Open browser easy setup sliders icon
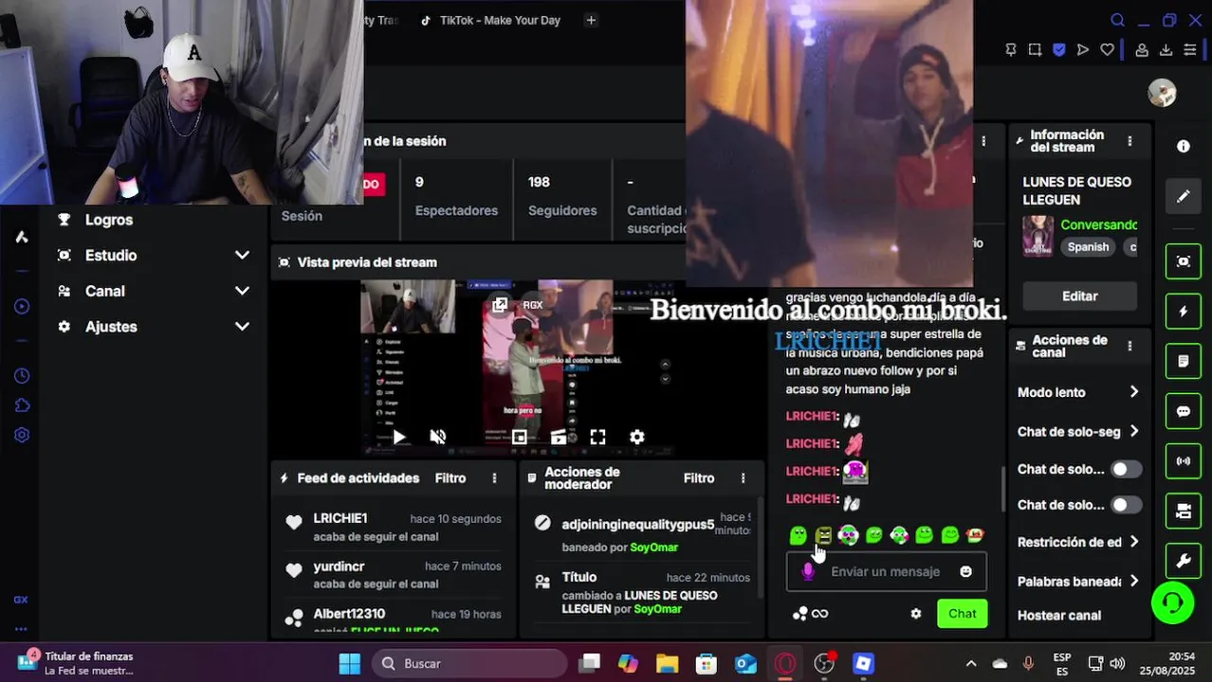This screenshot has width=1212, height=682. point(1190,50)
